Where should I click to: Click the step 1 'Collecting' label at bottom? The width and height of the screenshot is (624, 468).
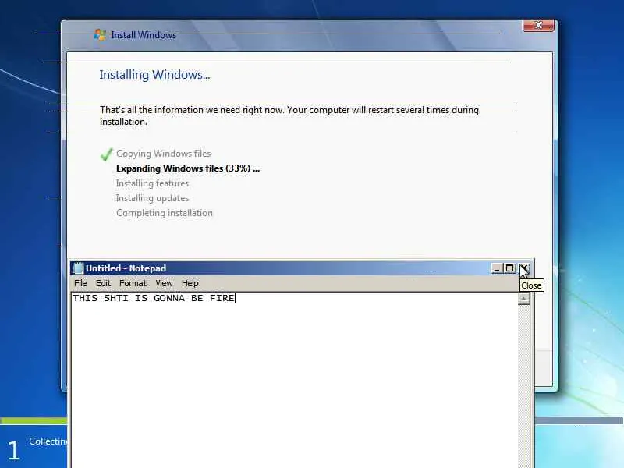48,441
